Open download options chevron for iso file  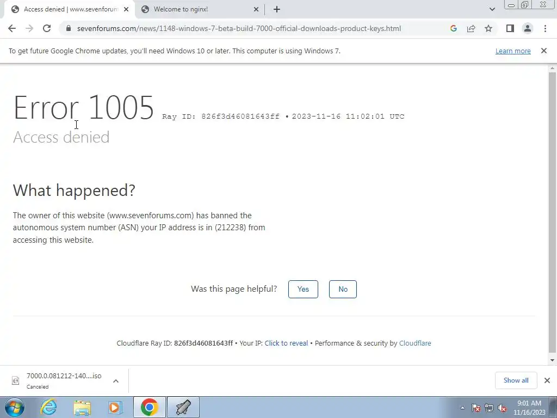(x=116, y=380)
